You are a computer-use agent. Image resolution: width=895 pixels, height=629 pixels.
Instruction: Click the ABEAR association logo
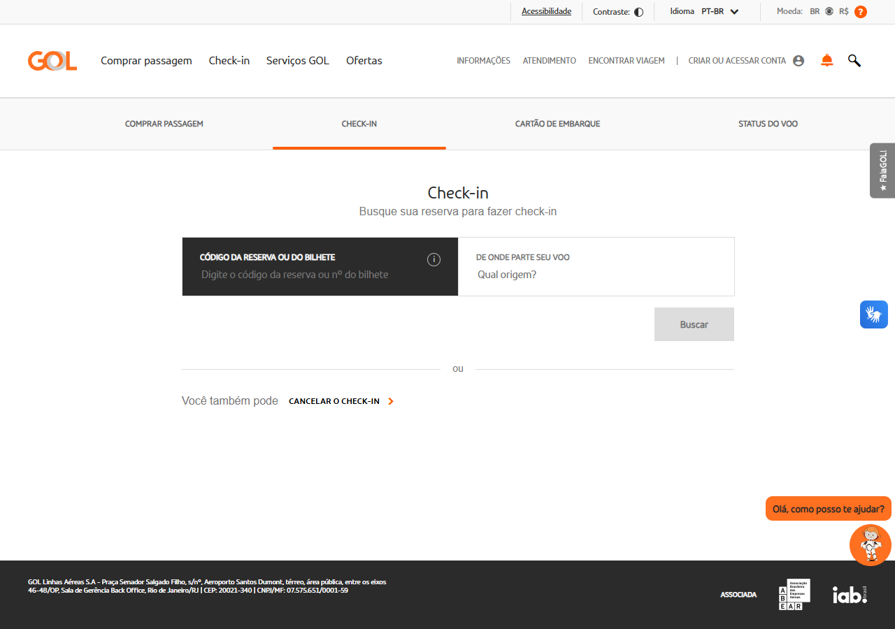[794, 594]
